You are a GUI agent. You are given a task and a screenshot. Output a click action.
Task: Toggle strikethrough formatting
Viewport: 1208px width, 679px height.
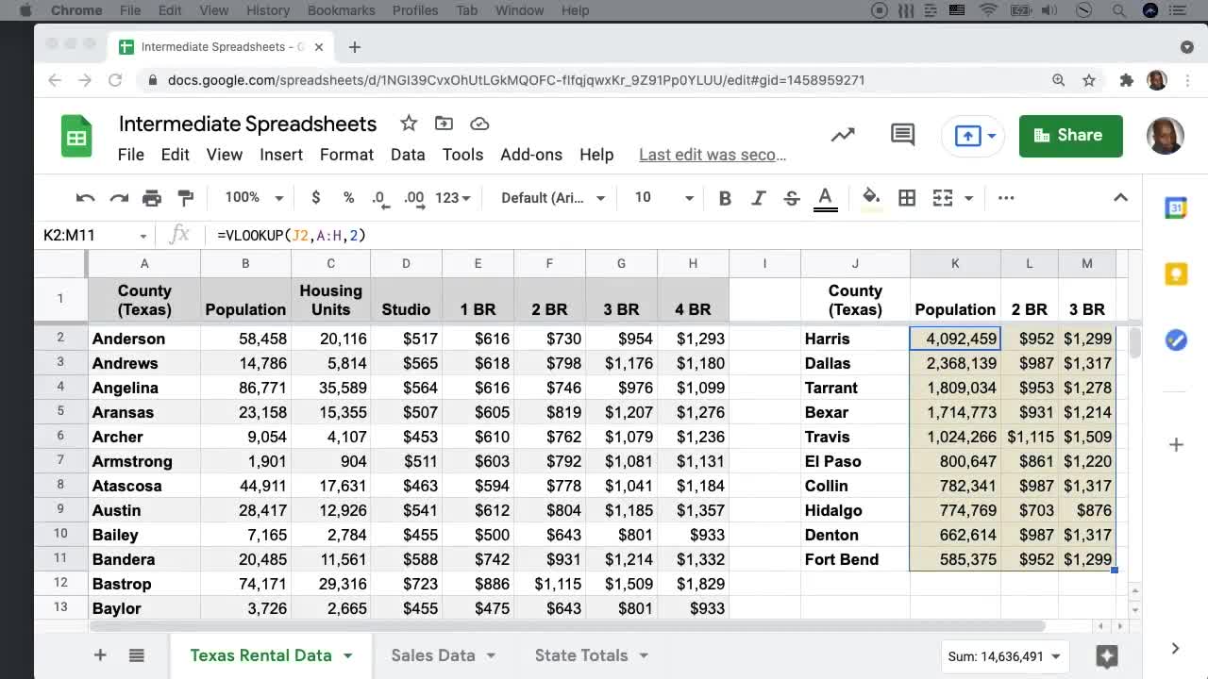tap(791, 198)
